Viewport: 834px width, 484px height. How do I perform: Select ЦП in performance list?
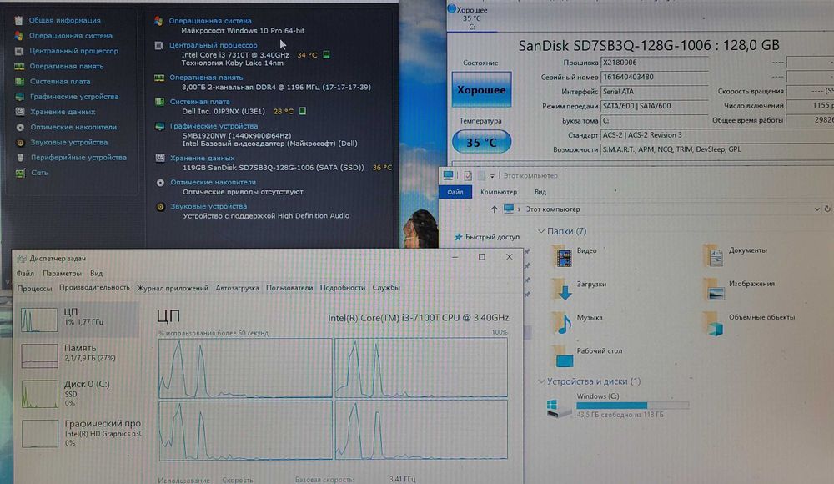pyautogui.click(x=78, y=320)
